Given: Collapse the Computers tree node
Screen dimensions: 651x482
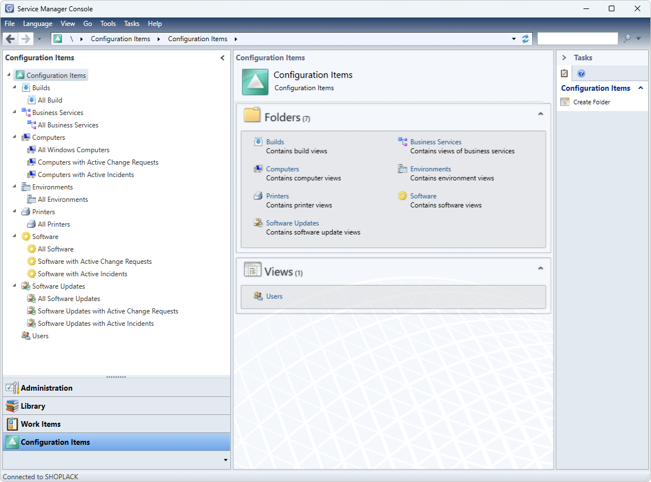Looking at the screenshot, I should (x=15, y=137).
